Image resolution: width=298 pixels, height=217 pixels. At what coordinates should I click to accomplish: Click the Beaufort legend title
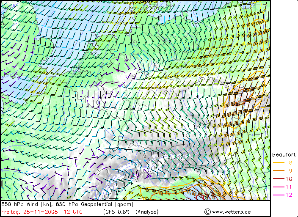[x=284, y=155]
